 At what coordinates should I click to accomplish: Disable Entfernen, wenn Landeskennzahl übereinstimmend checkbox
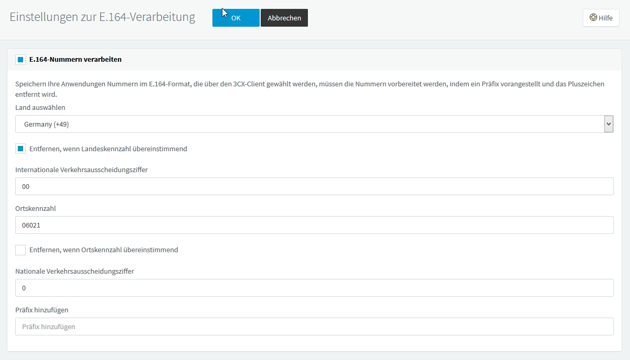point(20,149)
